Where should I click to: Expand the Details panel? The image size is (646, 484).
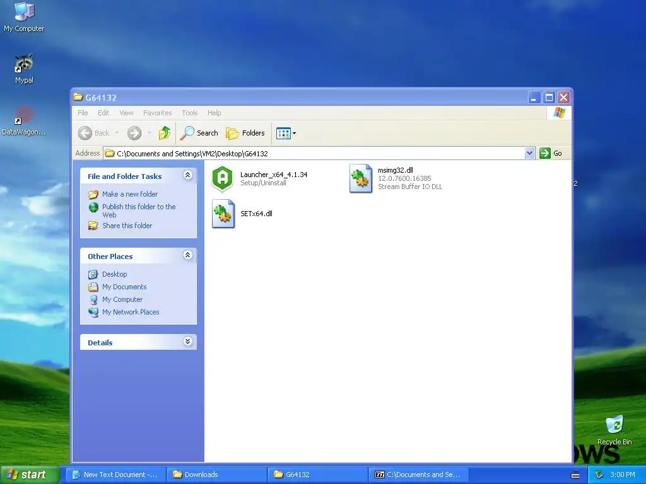[187, 342]
